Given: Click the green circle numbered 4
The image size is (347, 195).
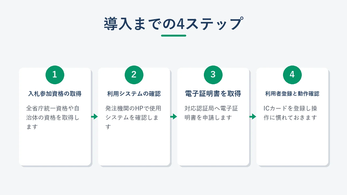Looking at the screenshot, I should point(292,75).
